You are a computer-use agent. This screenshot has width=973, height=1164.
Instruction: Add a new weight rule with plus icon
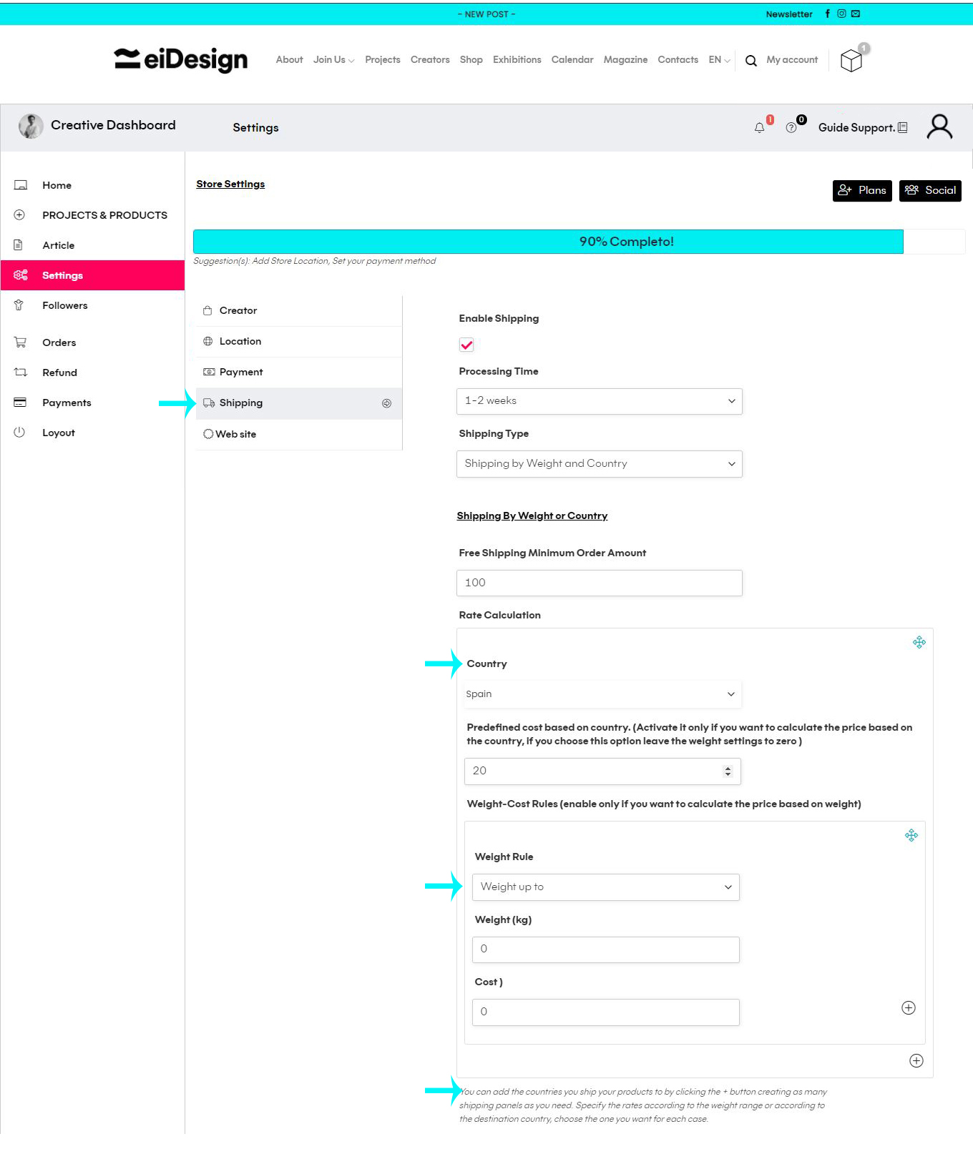tap(908, 1008)
